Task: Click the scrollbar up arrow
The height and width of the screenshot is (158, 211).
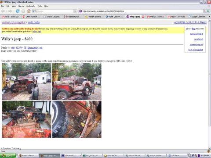Action: click(x=210, y=21)
